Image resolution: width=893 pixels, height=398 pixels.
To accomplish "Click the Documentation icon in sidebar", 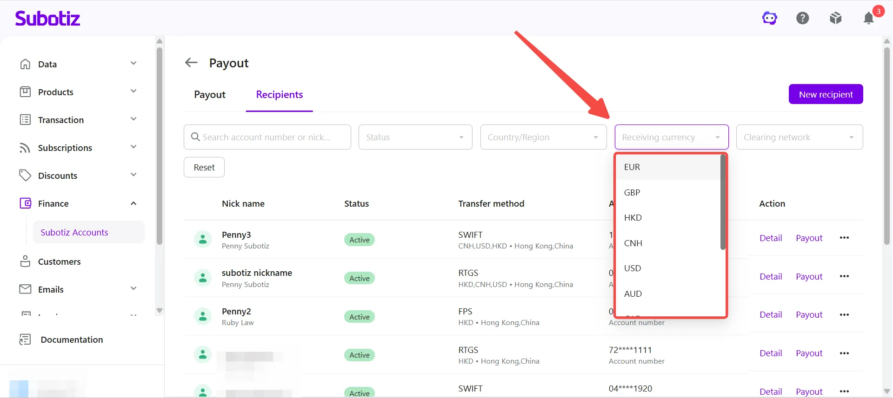I will 25,339.
